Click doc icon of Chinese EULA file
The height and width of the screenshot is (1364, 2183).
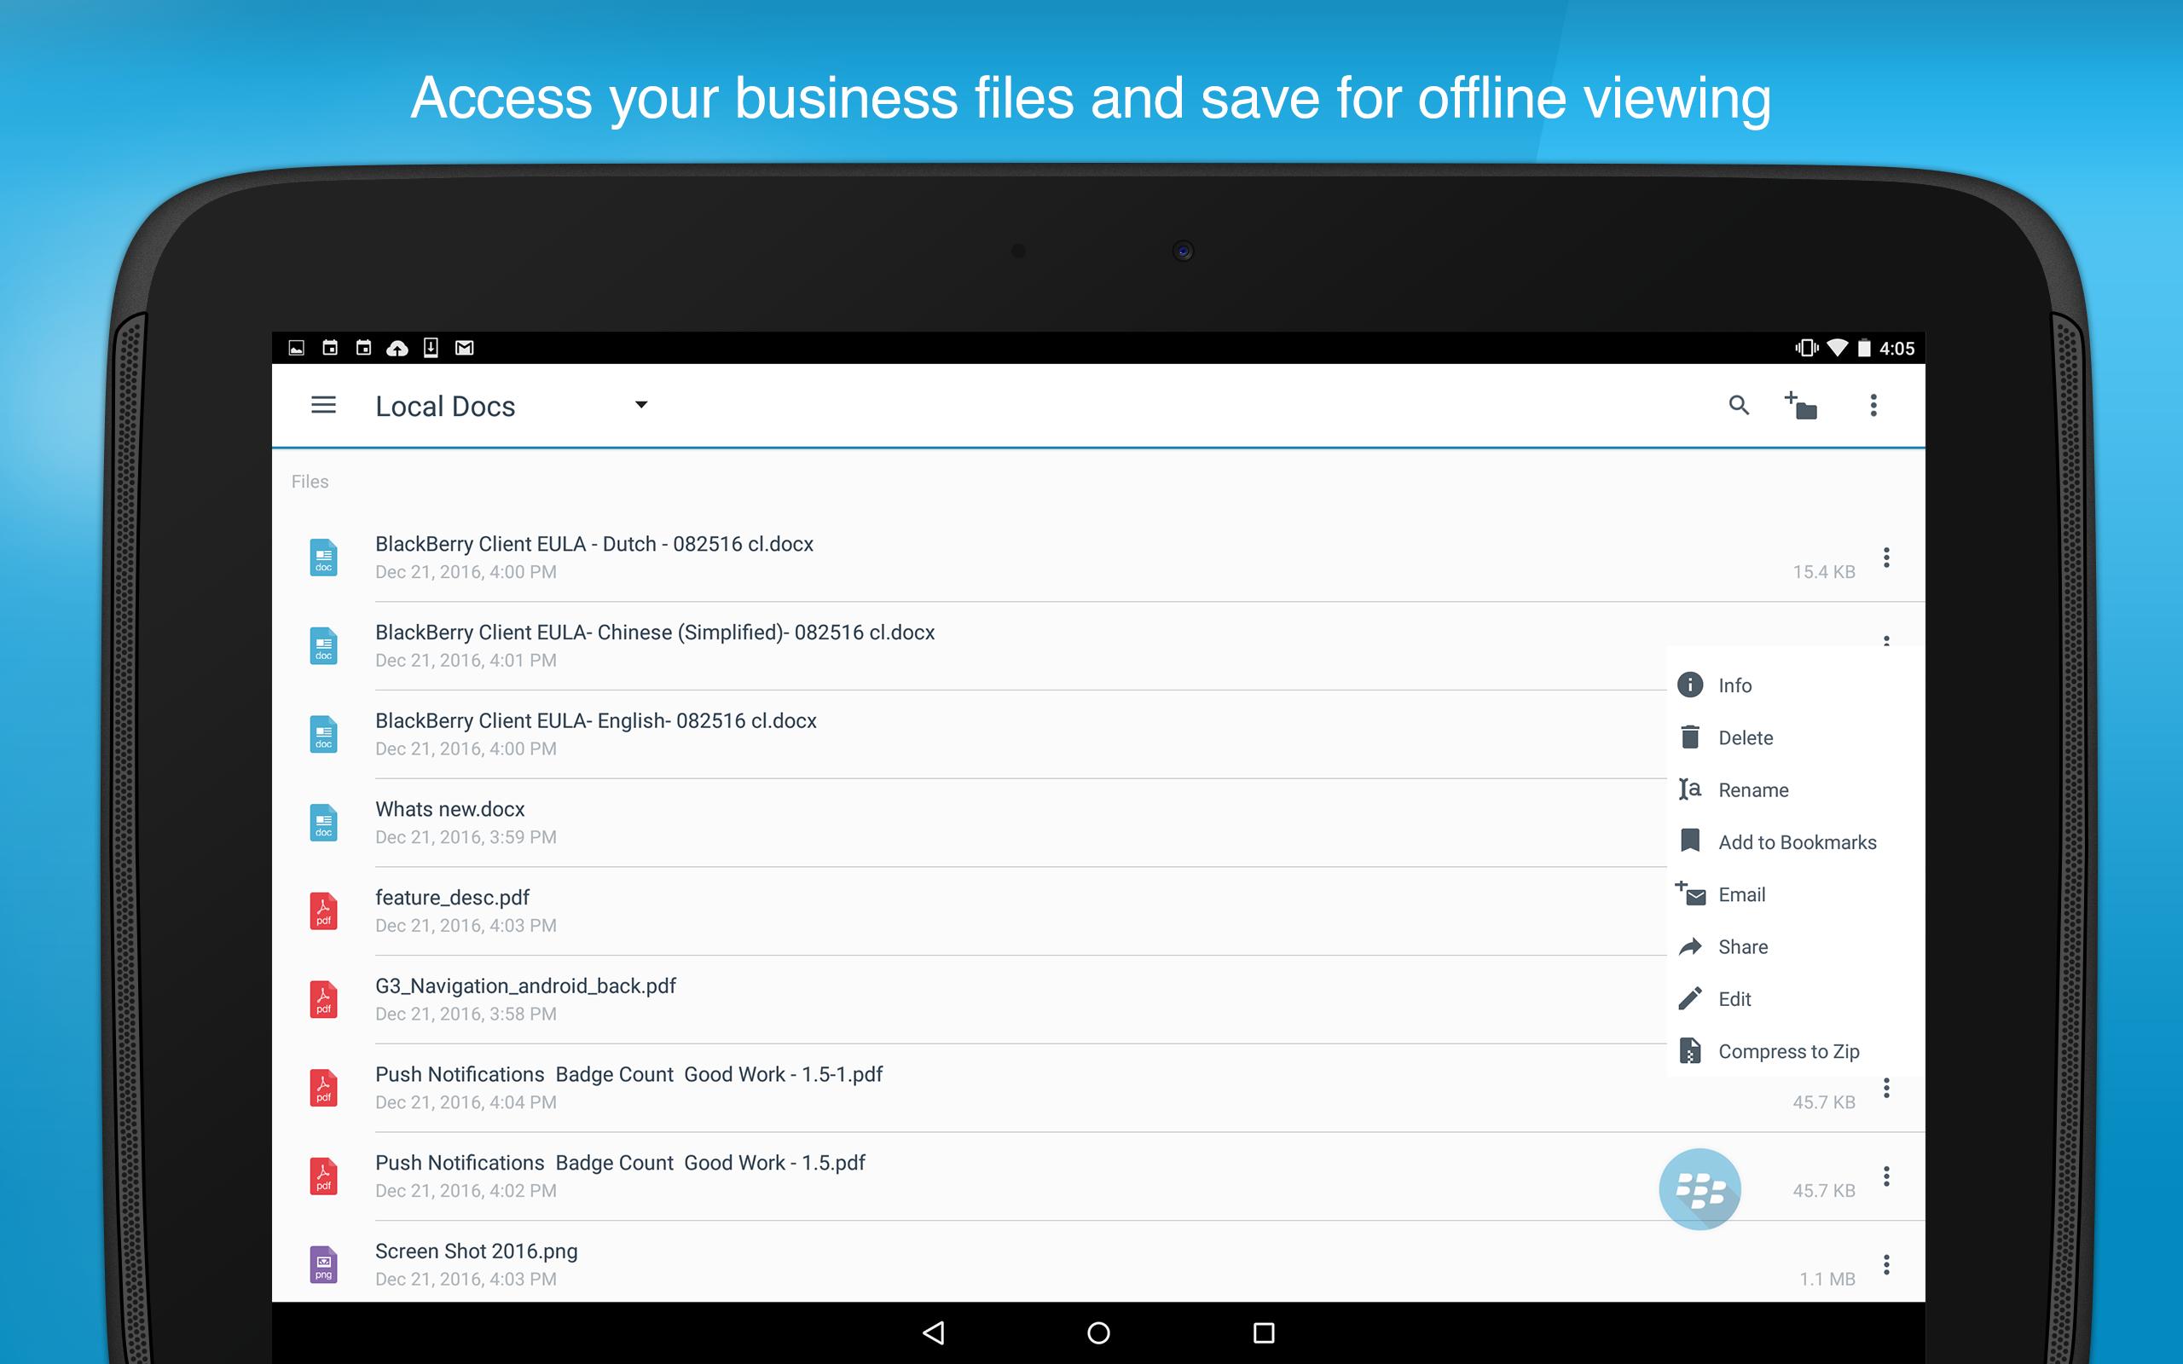(x=323, y=646)
